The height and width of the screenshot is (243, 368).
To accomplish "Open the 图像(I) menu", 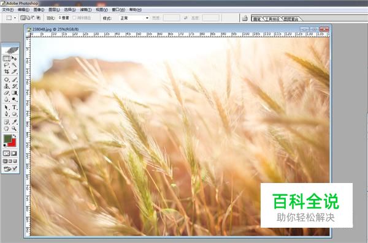I will 39,10.
